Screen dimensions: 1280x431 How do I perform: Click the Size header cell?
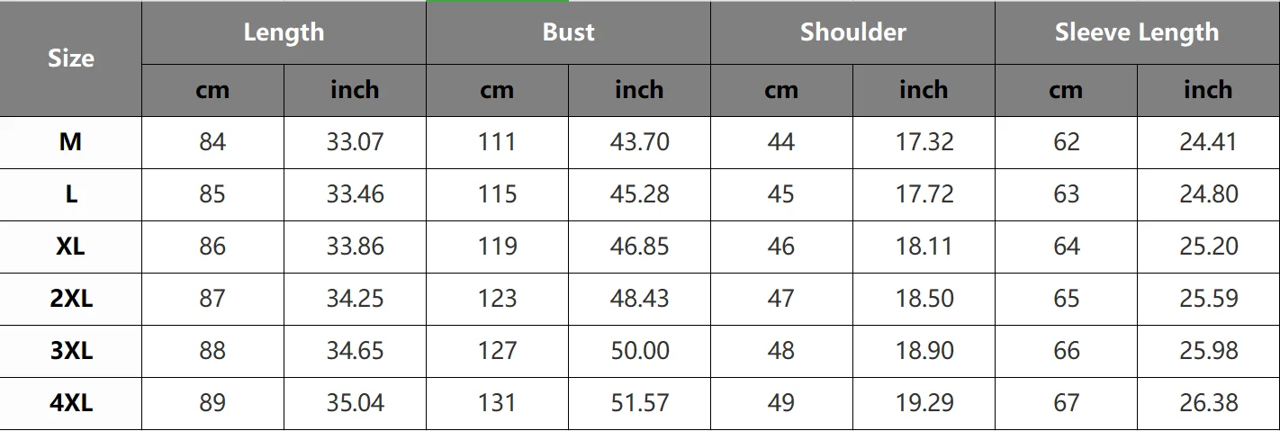click(70, 58)
